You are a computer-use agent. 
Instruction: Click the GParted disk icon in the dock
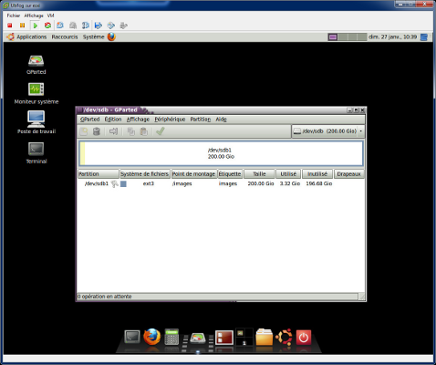coord(198,338)
